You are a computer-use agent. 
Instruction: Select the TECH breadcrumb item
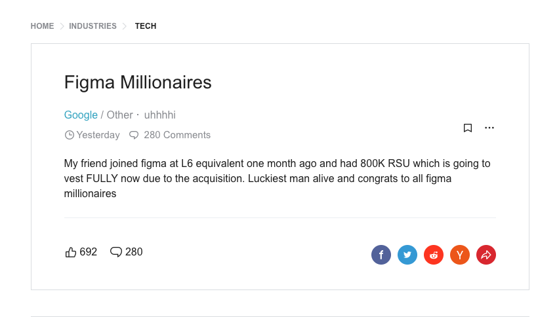pos(146,26)
